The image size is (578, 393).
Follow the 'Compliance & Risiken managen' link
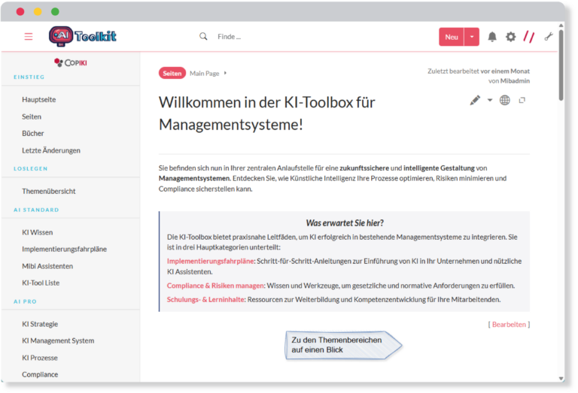click(x=215, y=286)
